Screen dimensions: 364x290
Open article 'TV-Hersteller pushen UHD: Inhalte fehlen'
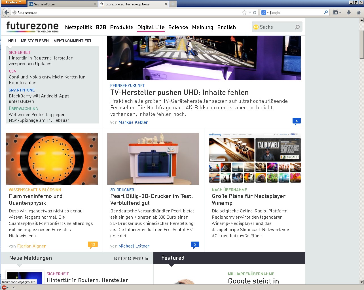[179, 92]
